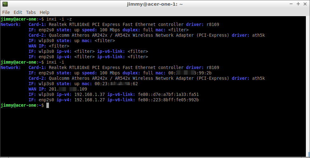Click the first 'Network:' label in the output
The image size is (310, 158).
(x=11, y=24)
